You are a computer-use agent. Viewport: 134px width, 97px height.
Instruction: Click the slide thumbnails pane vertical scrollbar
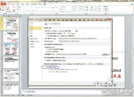point(20,55)
